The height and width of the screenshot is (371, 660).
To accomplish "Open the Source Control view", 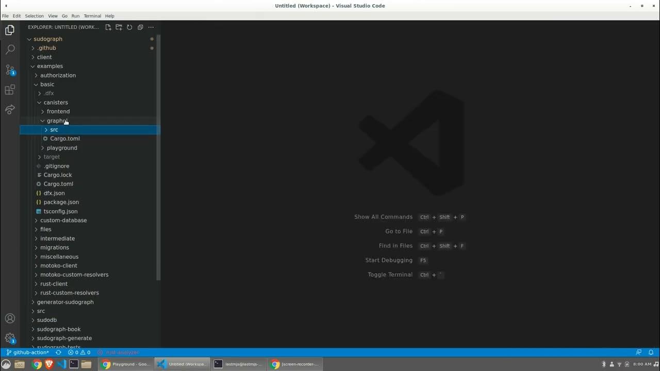I will tap(10, 70).
